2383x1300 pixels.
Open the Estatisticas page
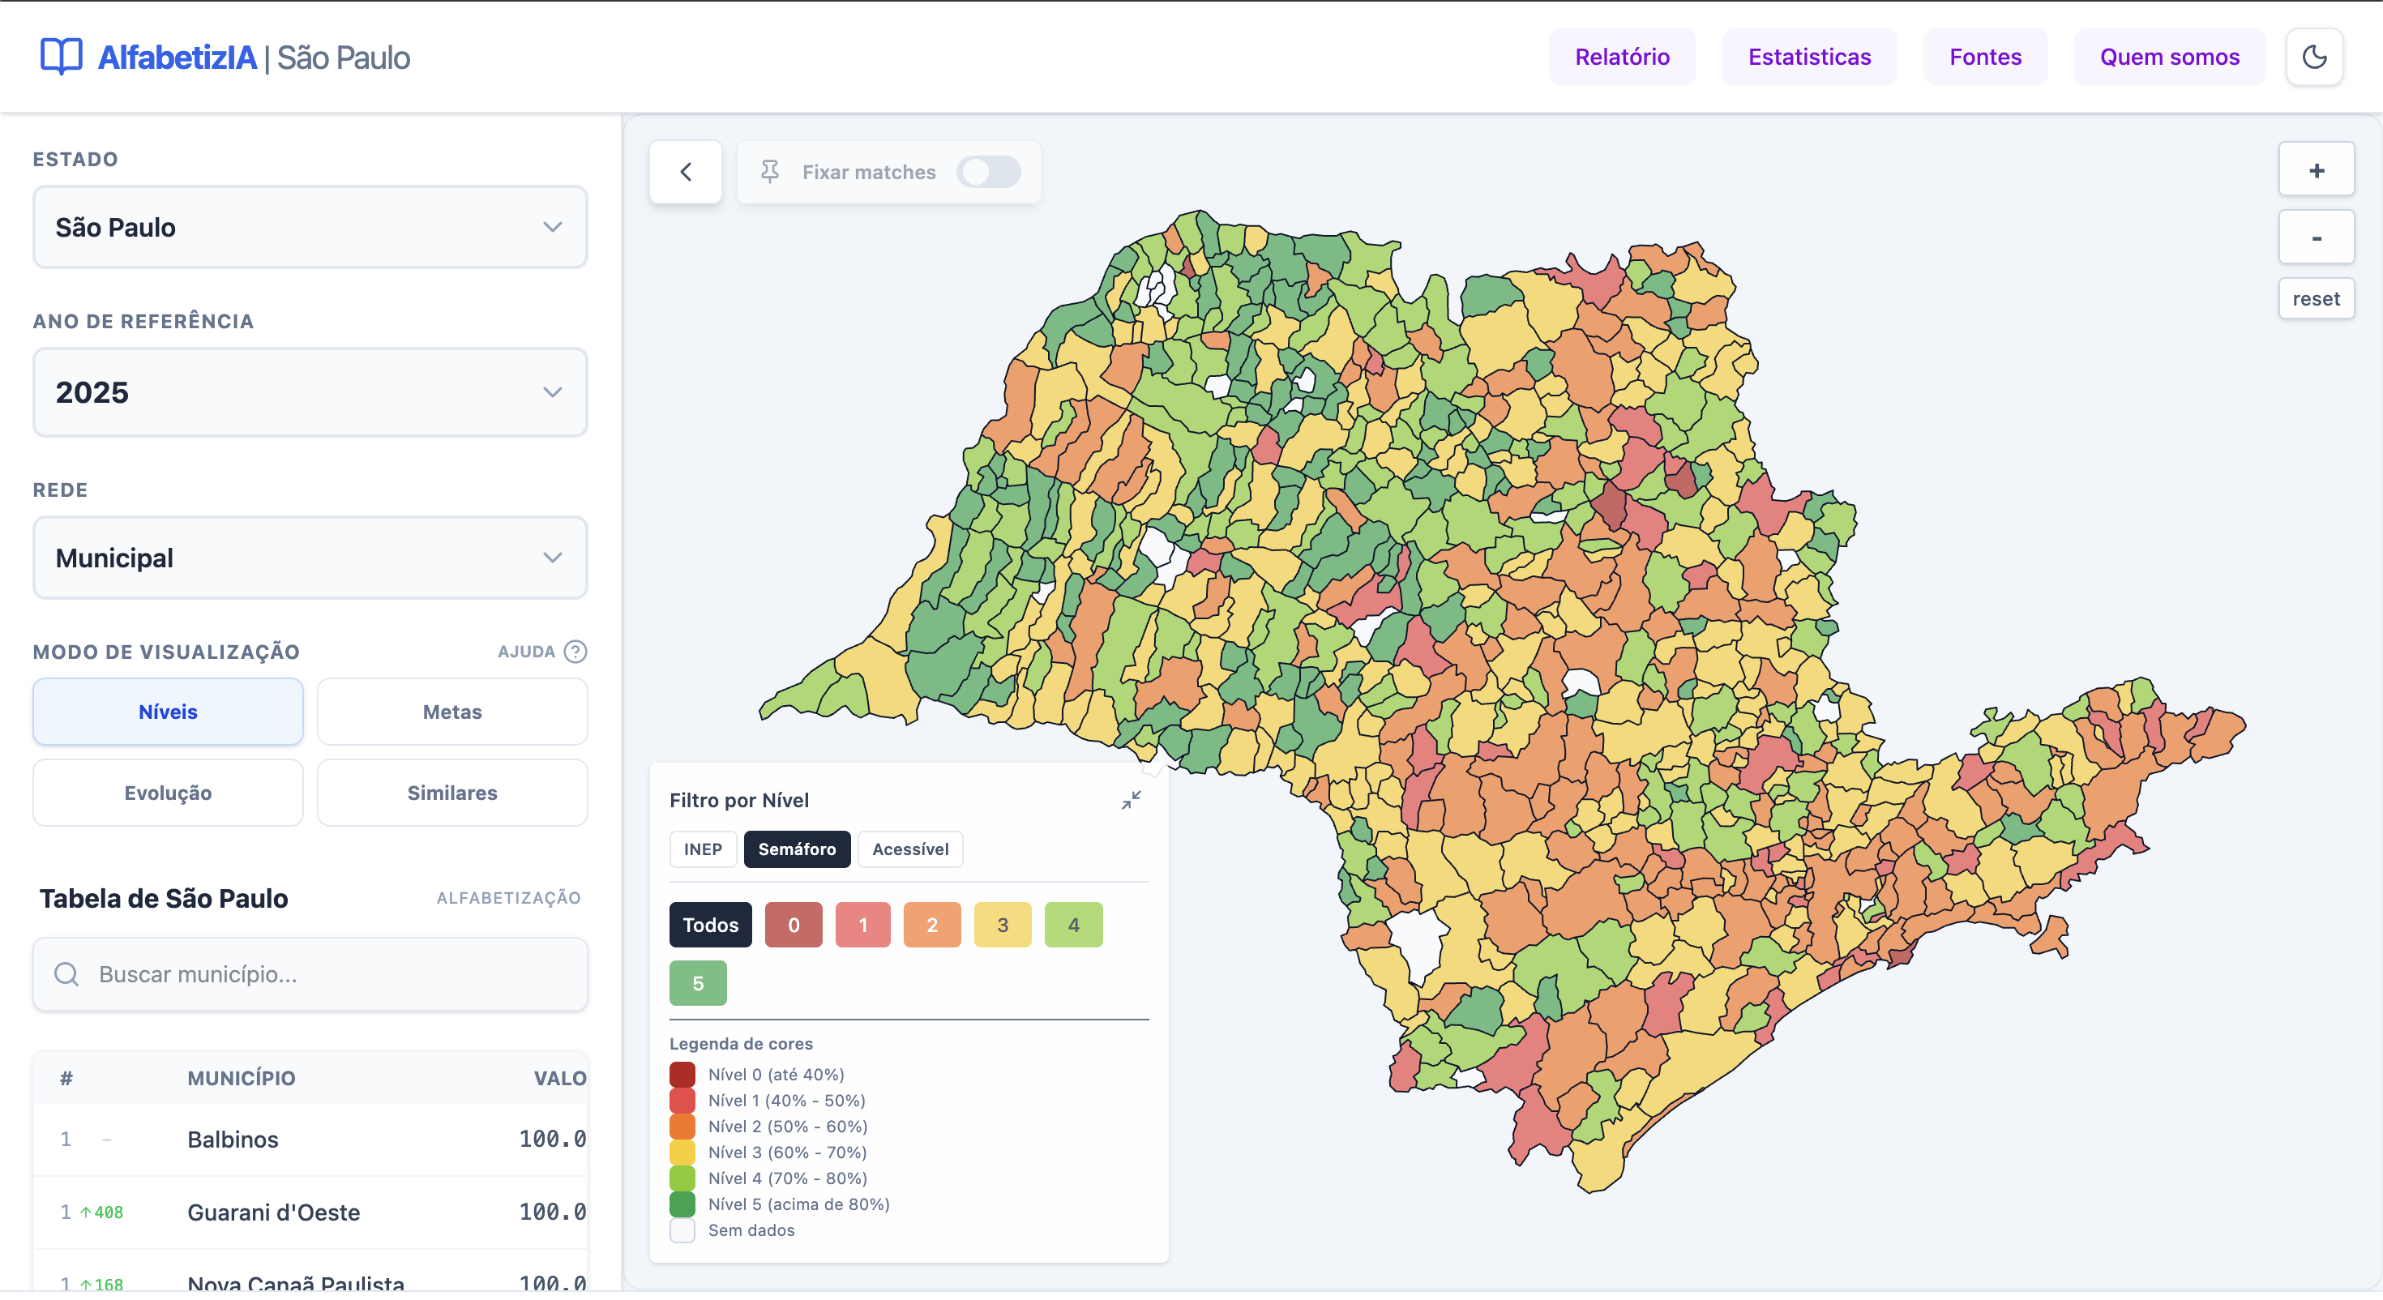1809,58
